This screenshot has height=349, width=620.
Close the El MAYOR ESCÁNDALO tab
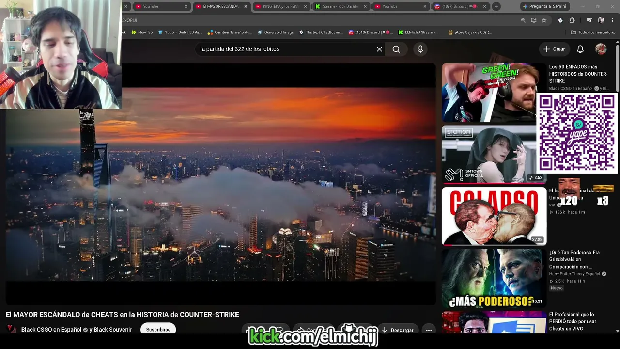(246, 6)
